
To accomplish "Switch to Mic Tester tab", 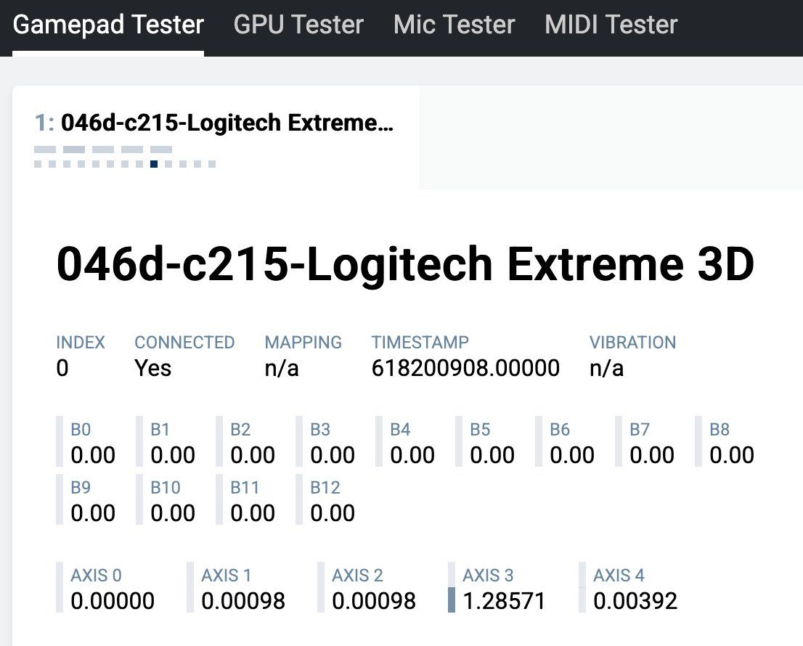I will tap(455, 25).
